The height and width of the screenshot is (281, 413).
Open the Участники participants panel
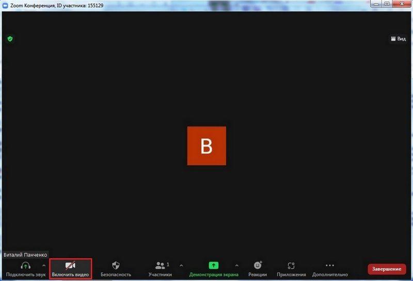(160, 269)
